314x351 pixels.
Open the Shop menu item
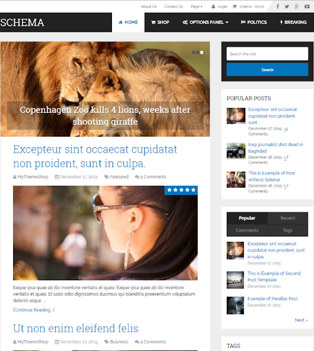pos(160,22)
